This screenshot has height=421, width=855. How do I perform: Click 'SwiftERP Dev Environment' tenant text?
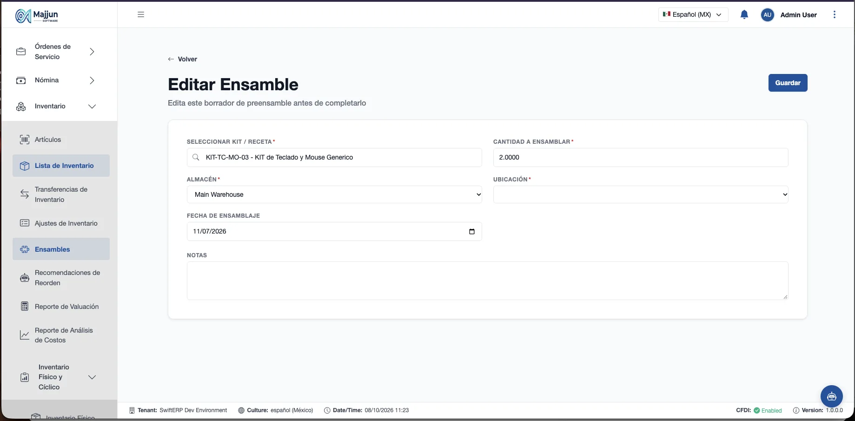tap(193, 410)
